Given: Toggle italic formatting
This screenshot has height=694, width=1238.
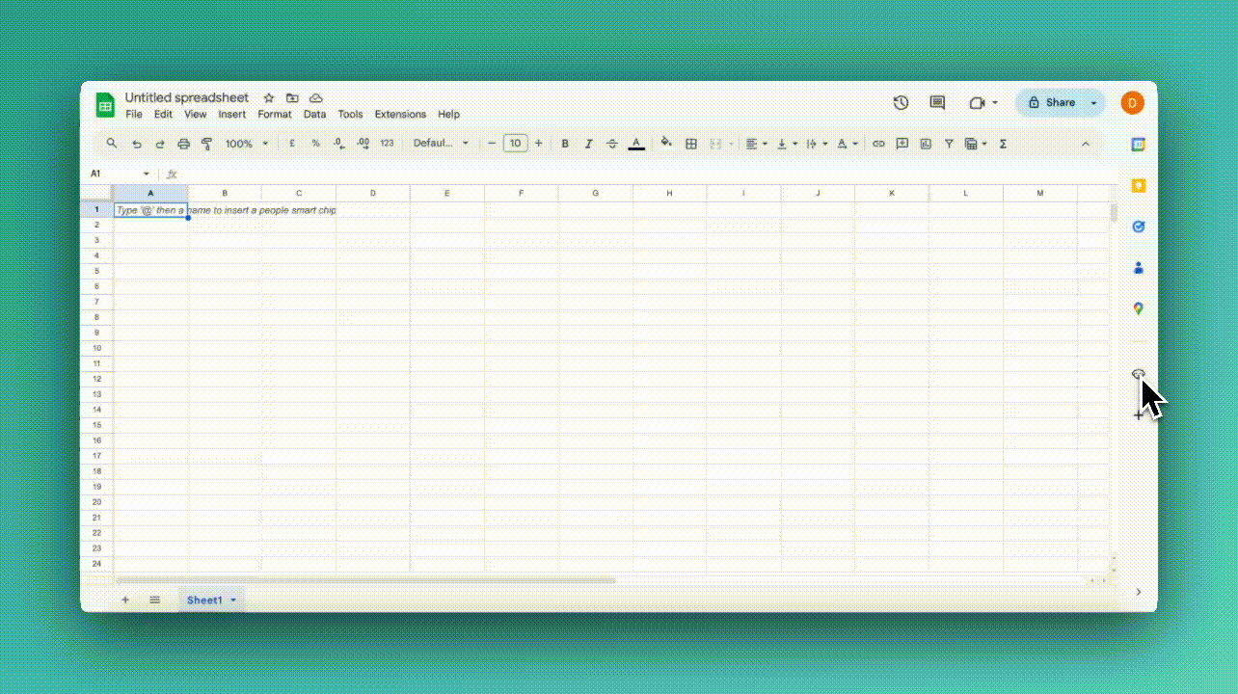Looking at the screenshot, I should tap(588, 144).
